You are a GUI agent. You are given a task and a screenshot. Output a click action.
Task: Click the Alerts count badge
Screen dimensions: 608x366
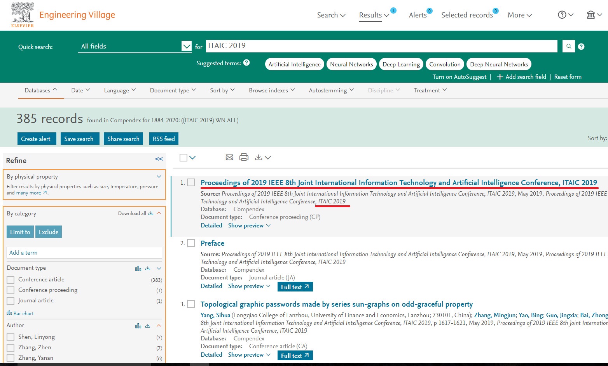click(x=430, y=10)
